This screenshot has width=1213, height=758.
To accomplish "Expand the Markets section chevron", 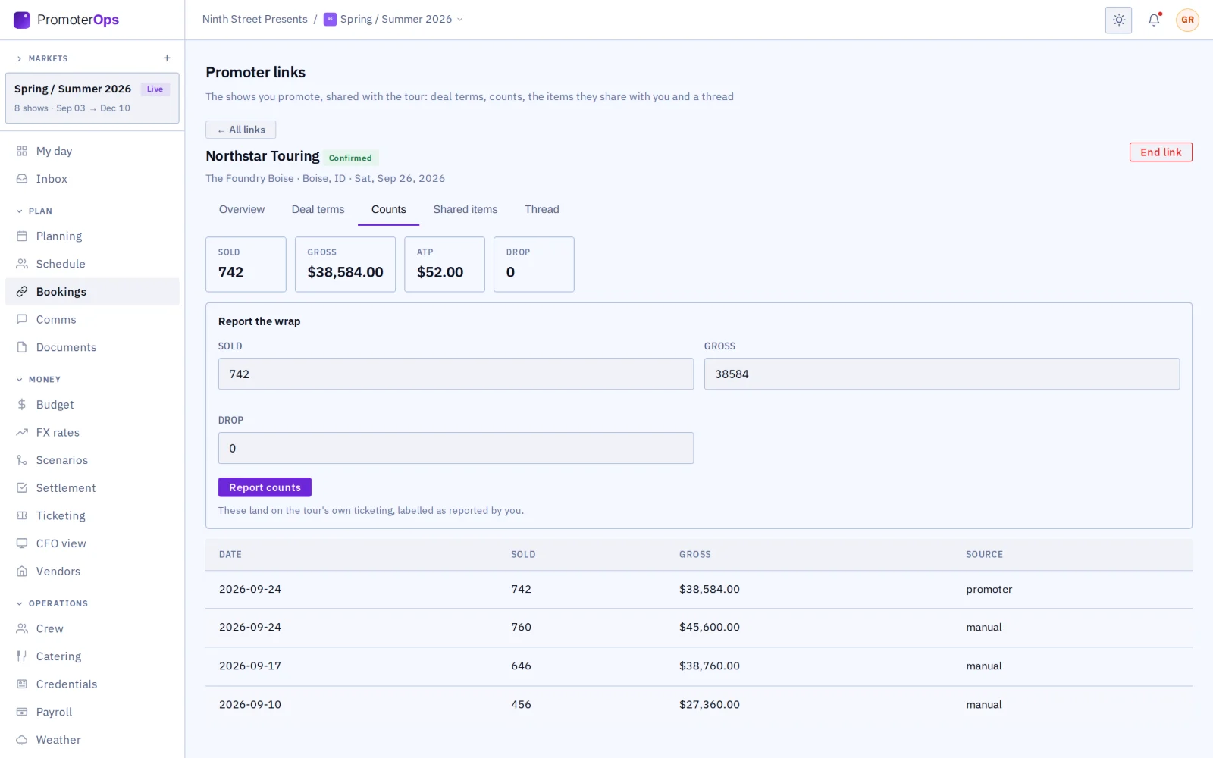I will 19,58.
